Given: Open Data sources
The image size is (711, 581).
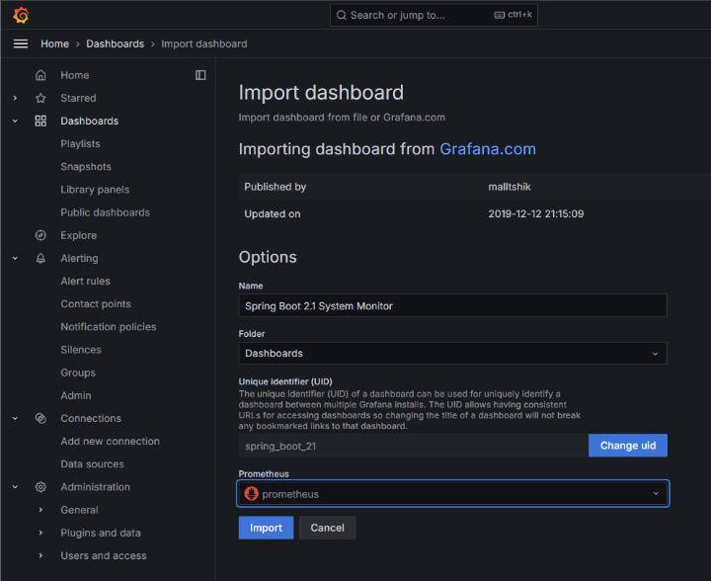Looking at the screenshot, I should click(92, 464).
